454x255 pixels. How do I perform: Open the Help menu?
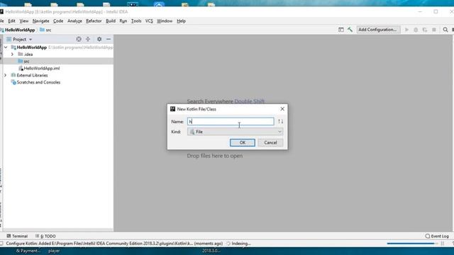tap(182, 21)
